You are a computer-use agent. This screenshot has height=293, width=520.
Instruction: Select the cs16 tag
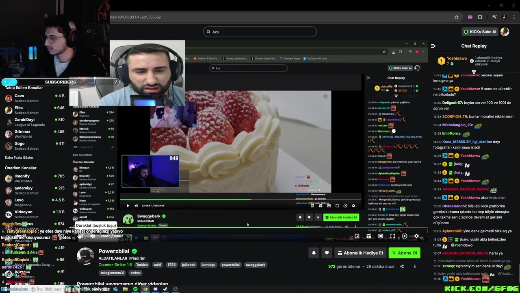157,265
